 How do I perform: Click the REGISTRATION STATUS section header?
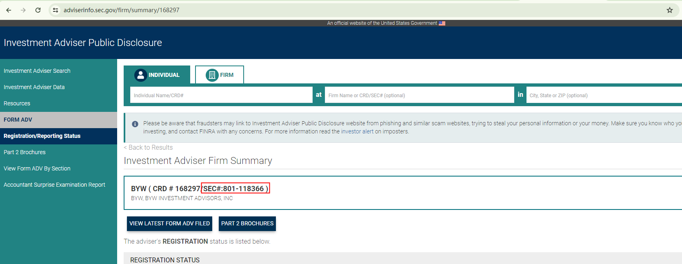click(165, 260)
